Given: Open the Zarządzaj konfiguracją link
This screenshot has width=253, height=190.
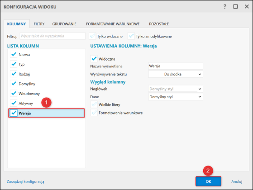Looking at the screenshot, I should click(x=25, y=181).
